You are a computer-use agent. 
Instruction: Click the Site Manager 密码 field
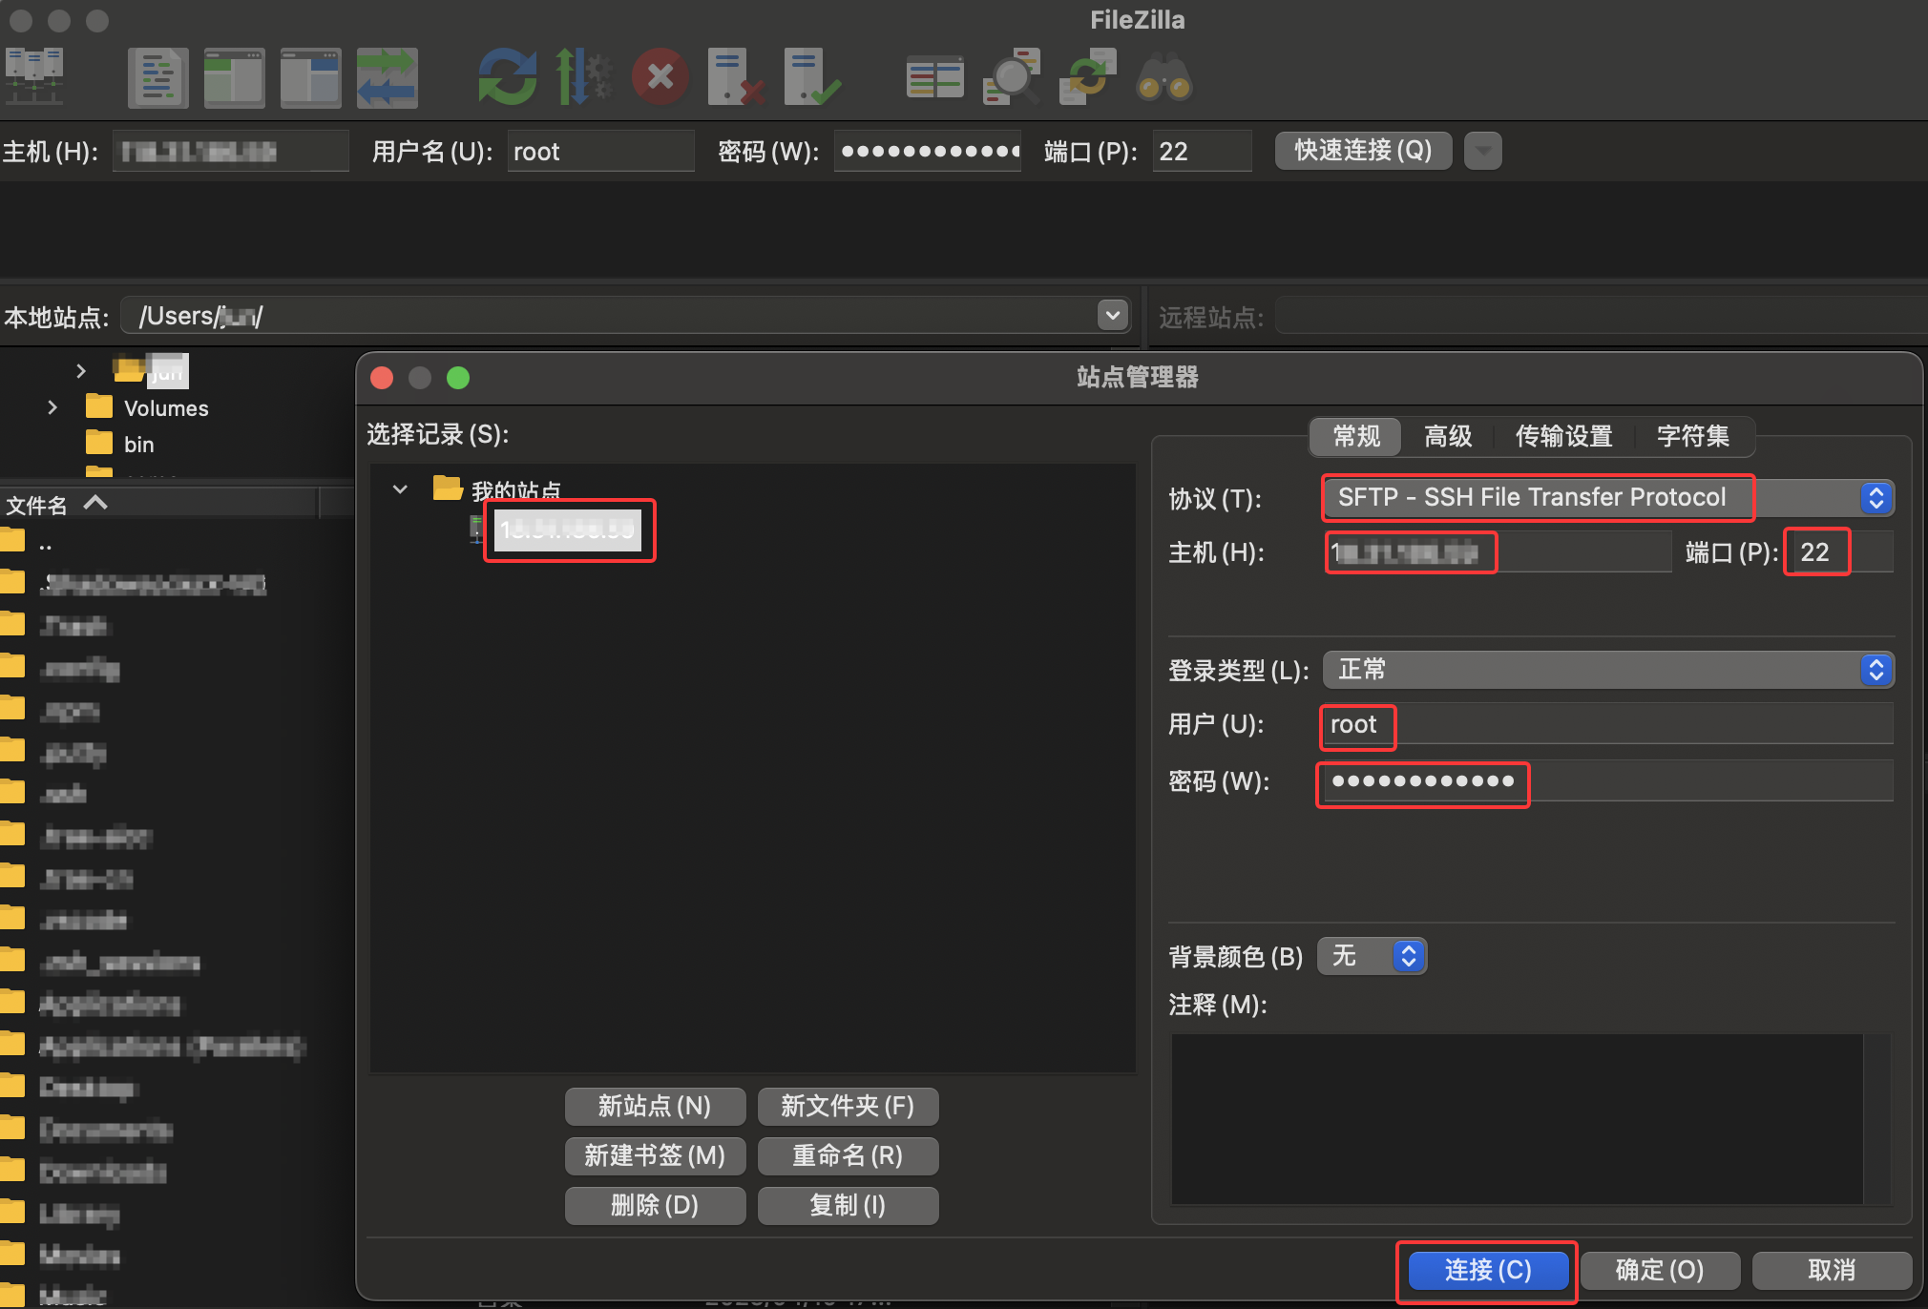[1608, 781]
